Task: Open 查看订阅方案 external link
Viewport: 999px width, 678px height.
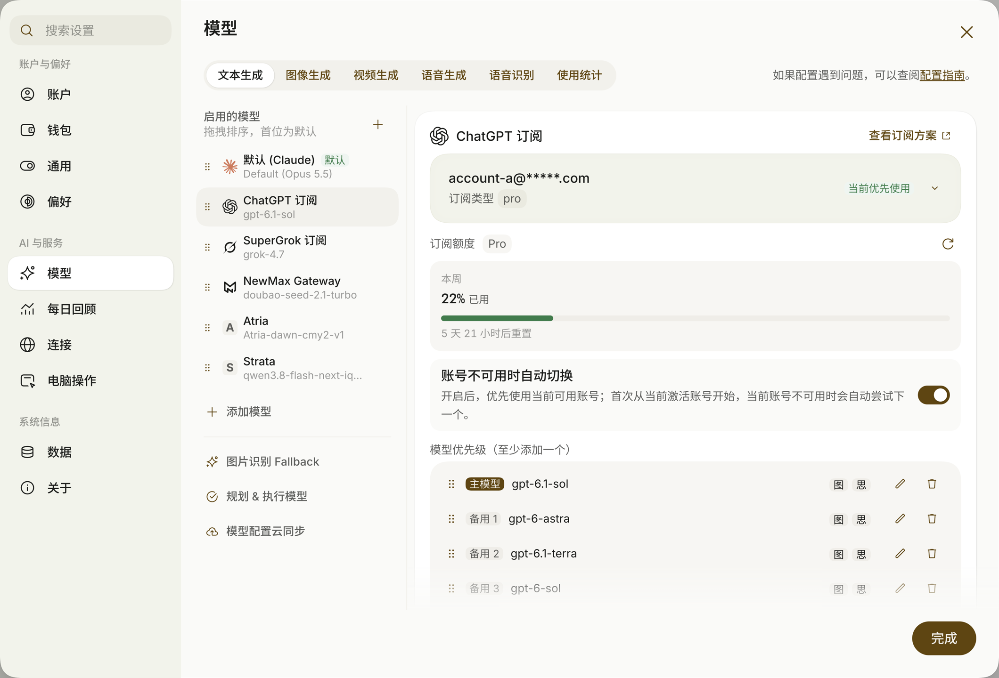Action: (909, 136)
